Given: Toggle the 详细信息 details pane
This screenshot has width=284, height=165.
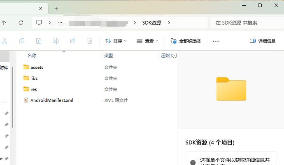Looking at the screenshot, I should pos(263,41).
